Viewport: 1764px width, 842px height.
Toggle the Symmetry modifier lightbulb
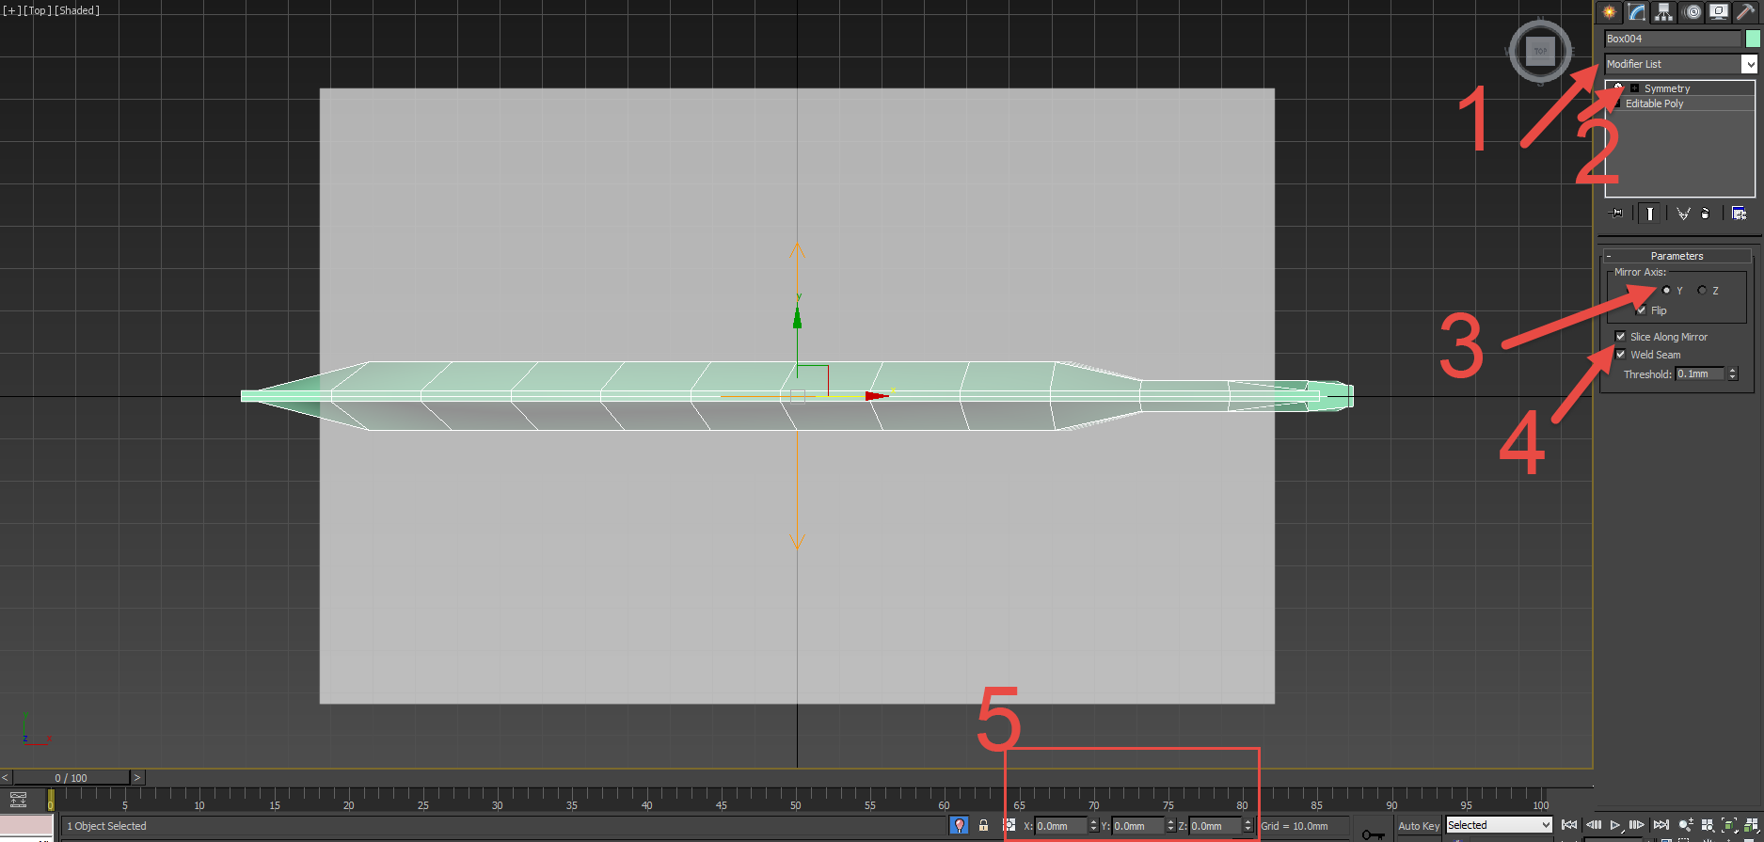pyautogui.click(x=1618, y=87)
